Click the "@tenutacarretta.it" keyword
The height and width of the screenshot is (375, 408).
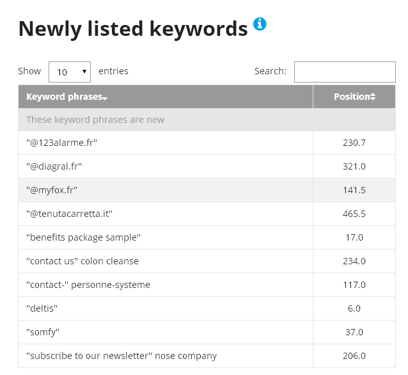(x=69, y=214)
